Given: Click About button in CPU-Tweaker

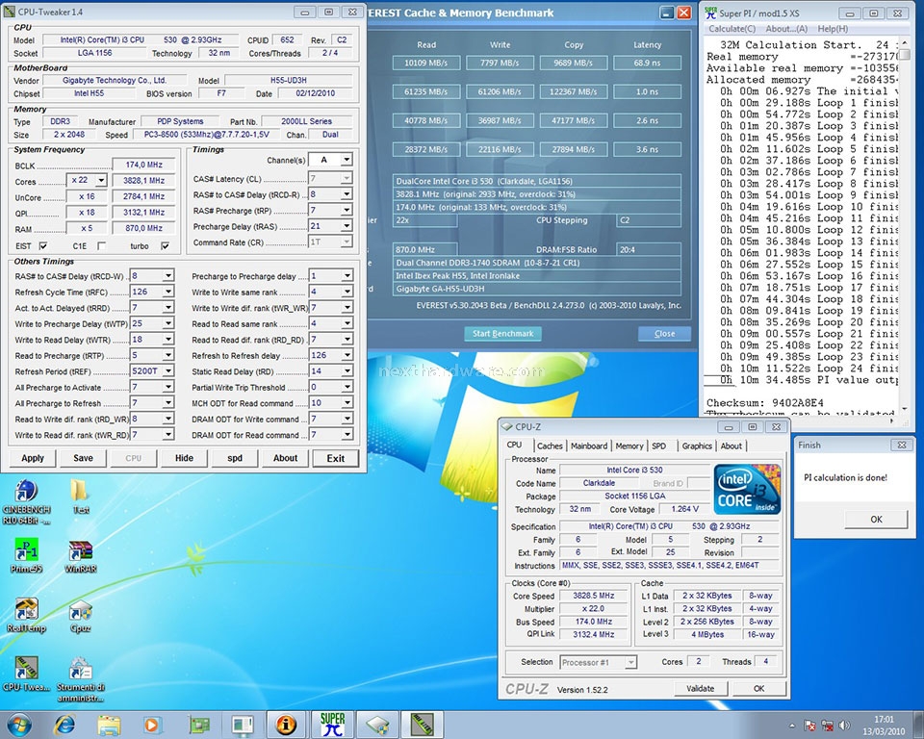Looking at the screenshot, I should click(x=285, y=458).
